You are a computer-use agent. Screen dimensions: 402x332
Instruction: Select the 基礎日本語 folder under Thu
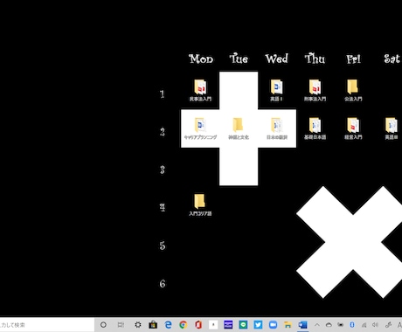(x=315, y=128)
